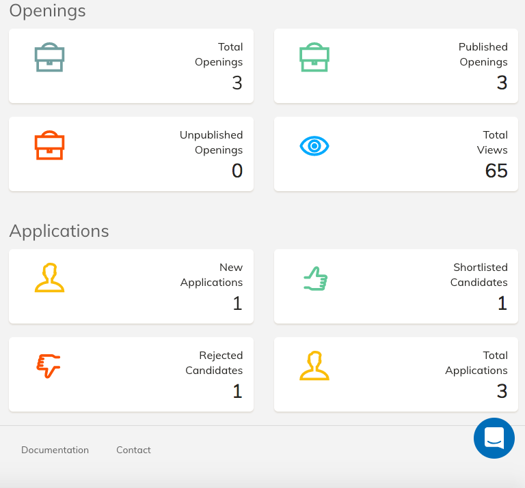Click the Shortlisted Candidates thumbs-up icon
The image size is (525, 488).
click(x=315, y=278)
